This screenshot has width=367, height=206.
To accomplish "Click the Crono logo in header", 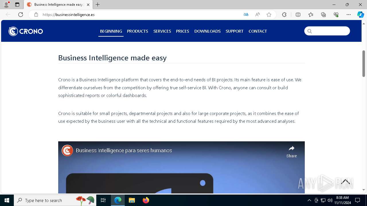I will (x=26, y=31).
